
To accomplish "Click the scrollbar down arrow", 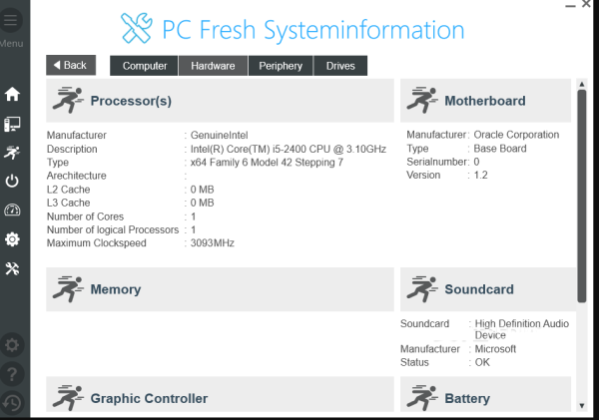I will pos(582,406).
